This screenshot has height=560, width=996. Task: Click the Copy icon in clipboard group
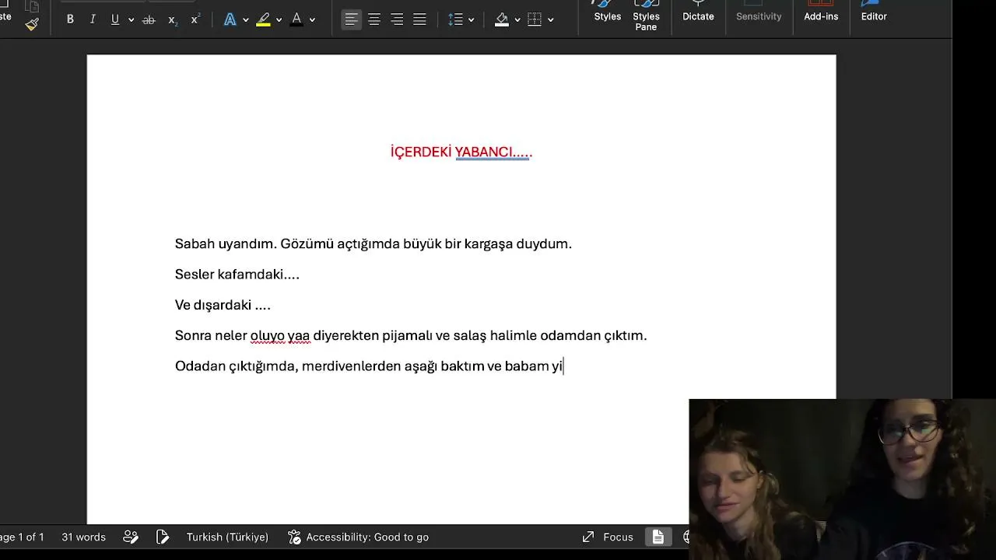click(32, 5)
